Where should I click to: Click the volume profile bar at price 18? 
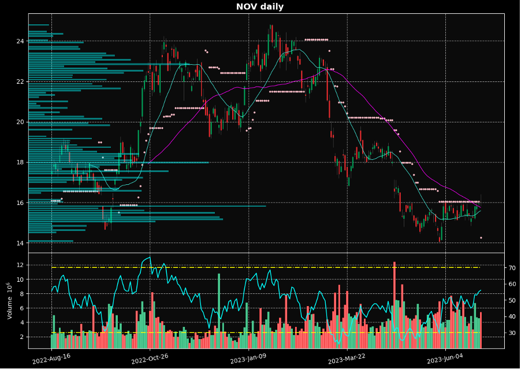118,162
